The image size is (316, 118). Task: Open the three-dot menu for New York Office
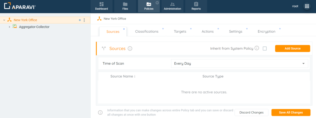84,20
